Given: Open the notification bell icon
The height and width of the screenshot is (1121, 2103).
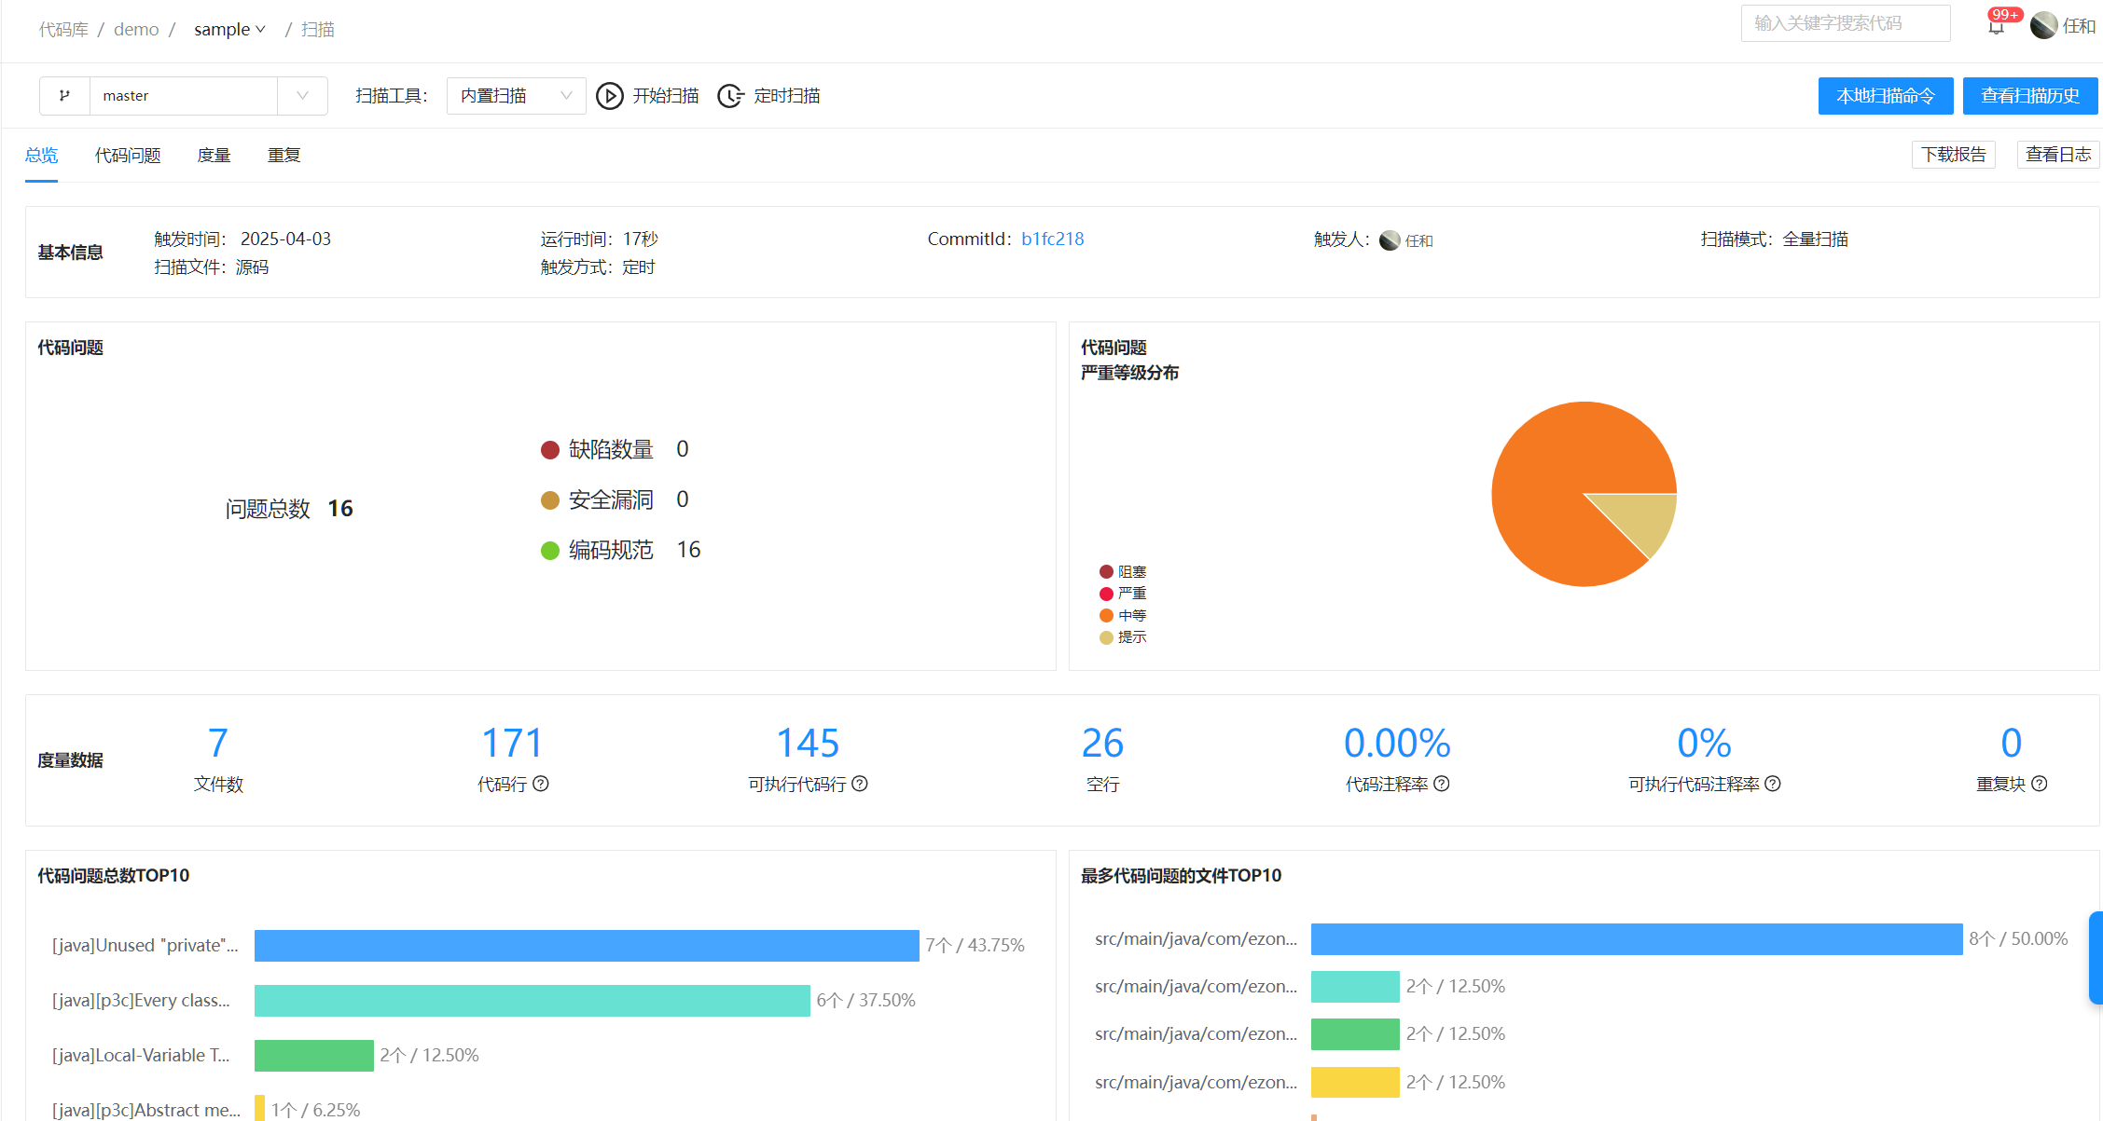Looking at the screenshot, I should point(1995,26).
